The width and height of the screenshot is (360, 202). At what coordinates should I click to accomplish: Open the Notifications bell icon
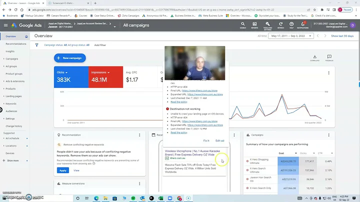[x=303, y=25]
